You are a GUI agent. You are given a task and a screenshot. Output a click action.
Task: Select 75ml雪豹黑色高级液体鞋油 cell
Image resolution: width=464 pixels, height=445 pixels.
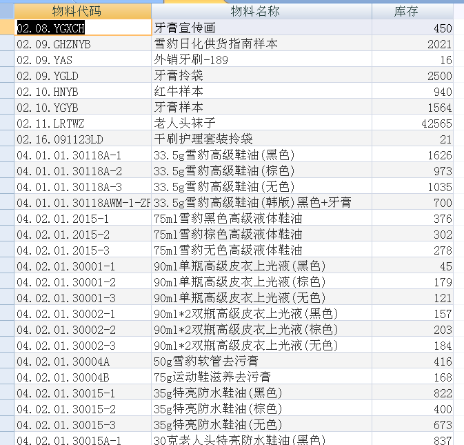click(x=261, y=219)
